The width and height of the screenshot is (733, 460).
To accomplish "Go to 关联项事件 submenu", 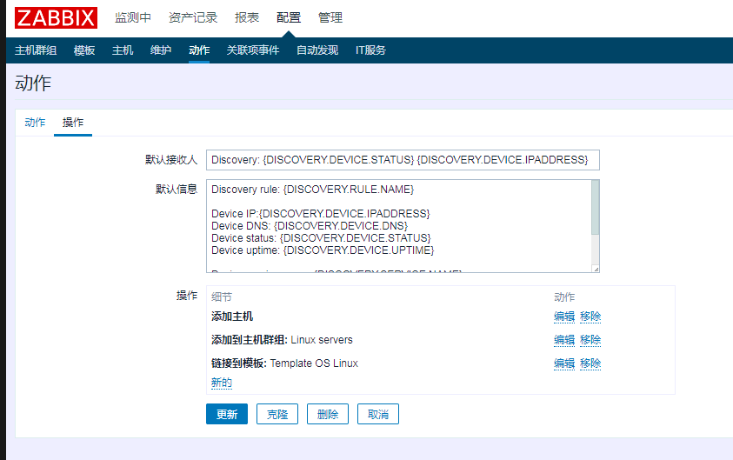I will click(x=253, y=50).
